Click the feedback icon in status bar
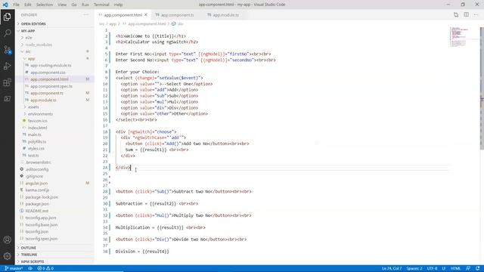 point(468,268)
